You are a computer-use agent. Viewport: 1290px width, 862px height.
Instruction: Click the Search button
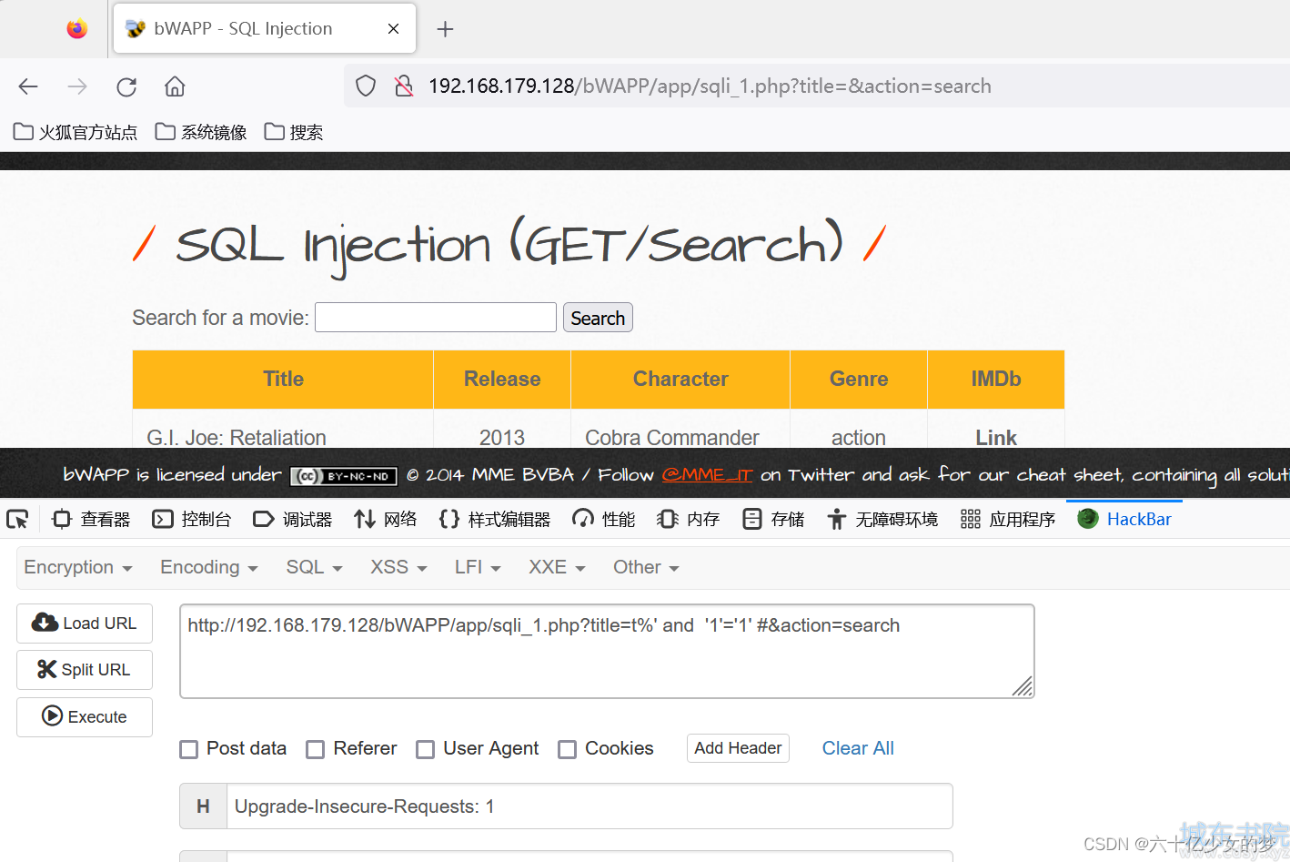598,318
